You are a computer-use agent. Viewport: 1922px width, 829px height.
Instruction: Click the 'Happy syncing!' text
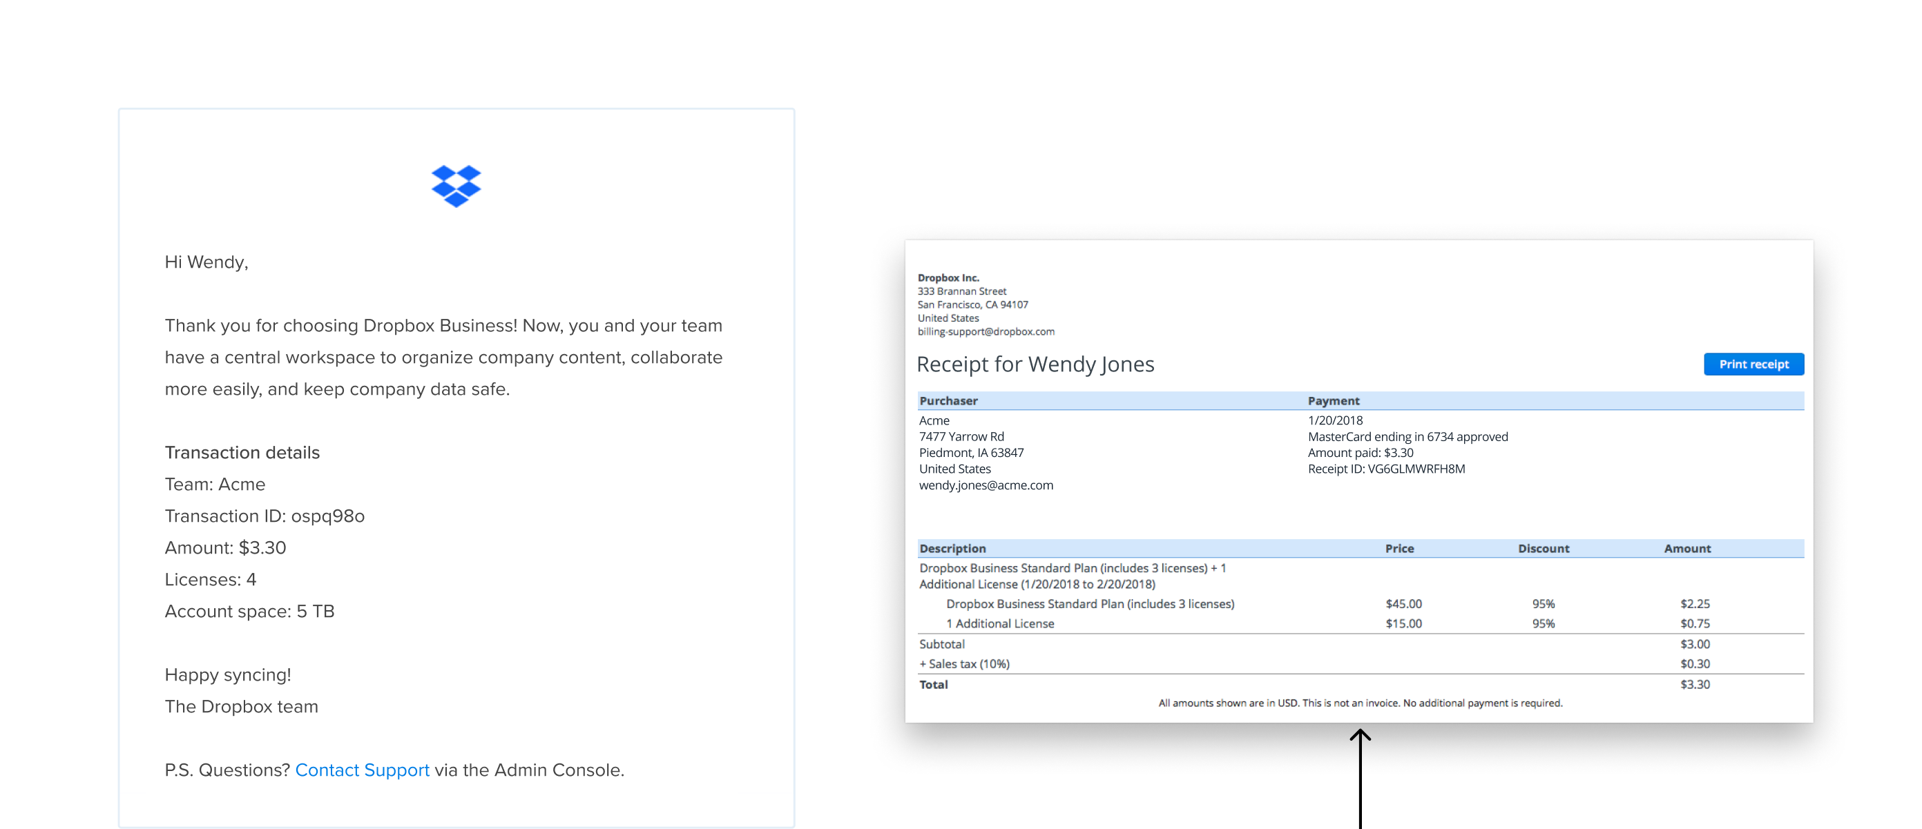228,676
